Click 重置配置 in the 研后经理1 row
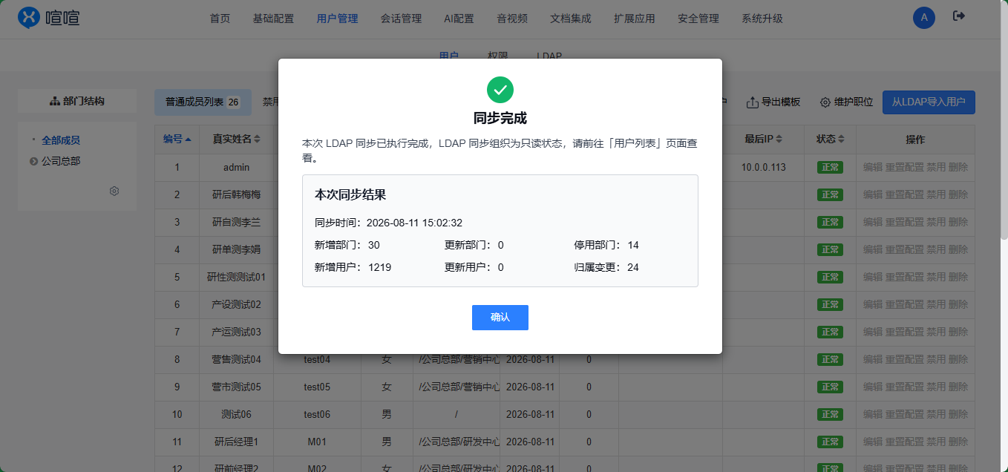The height and width of the screenshot is (472, 1008). [904, 442]
